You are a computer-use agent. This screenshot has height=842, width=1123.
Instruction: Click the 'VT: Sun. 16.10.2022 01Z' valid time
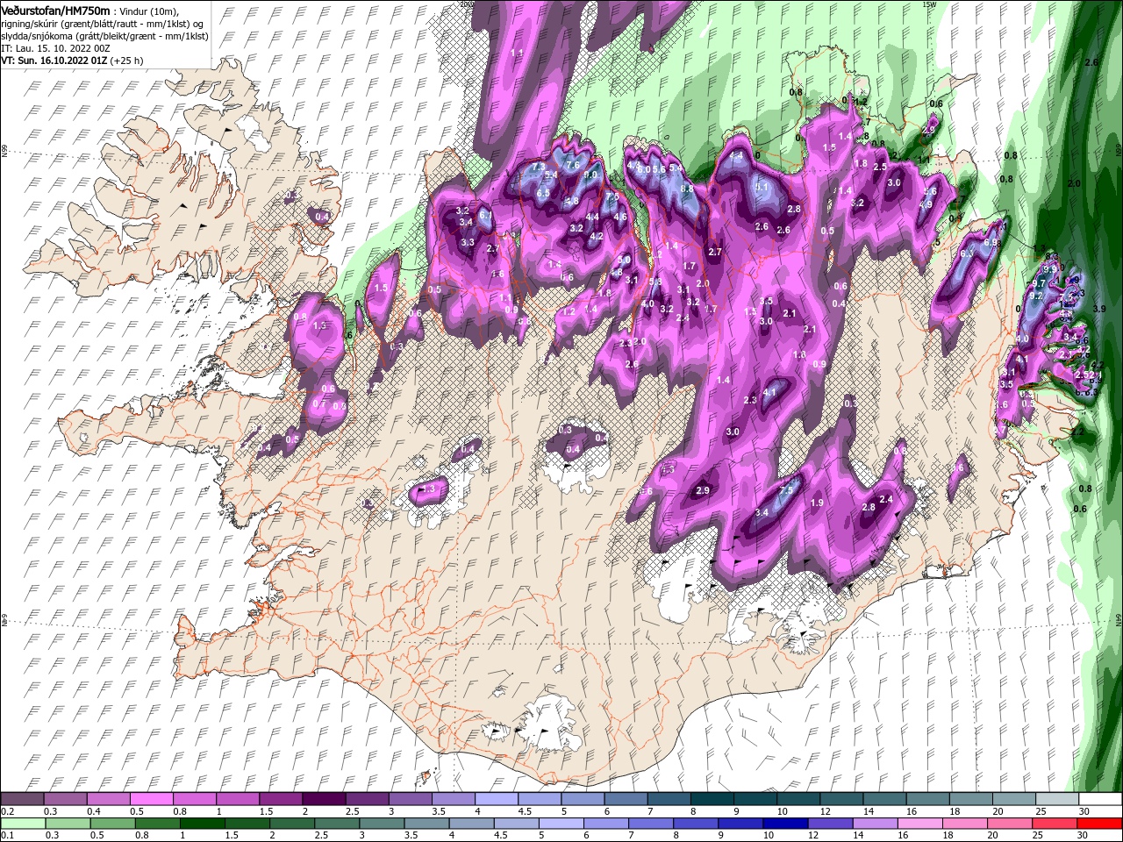[x=54, y=61]
